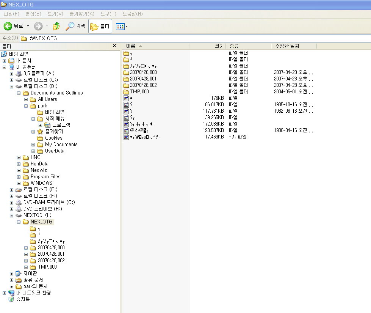Select DVD-RAM 드라이브 (G:) in tree

[49, 203]
